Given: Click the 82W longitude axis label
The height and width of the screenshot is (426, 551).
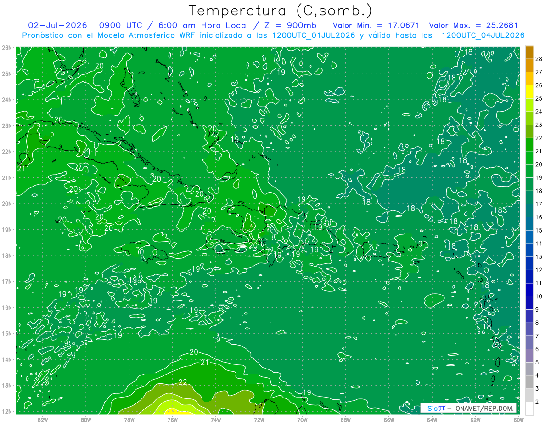Looking at the screenshot, I should (43, 420).
